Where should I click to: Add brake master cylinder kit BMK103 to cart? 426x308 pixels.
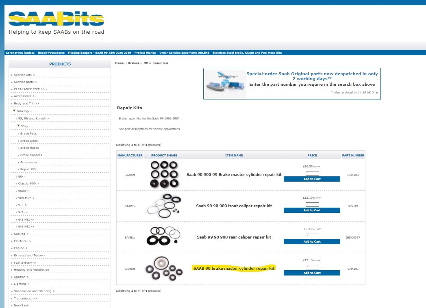(312, 179)
